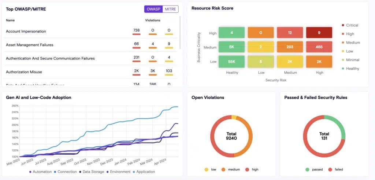The image size is (375, 180).
Task: Click the failed legend icon
Action: coord(330,169)
